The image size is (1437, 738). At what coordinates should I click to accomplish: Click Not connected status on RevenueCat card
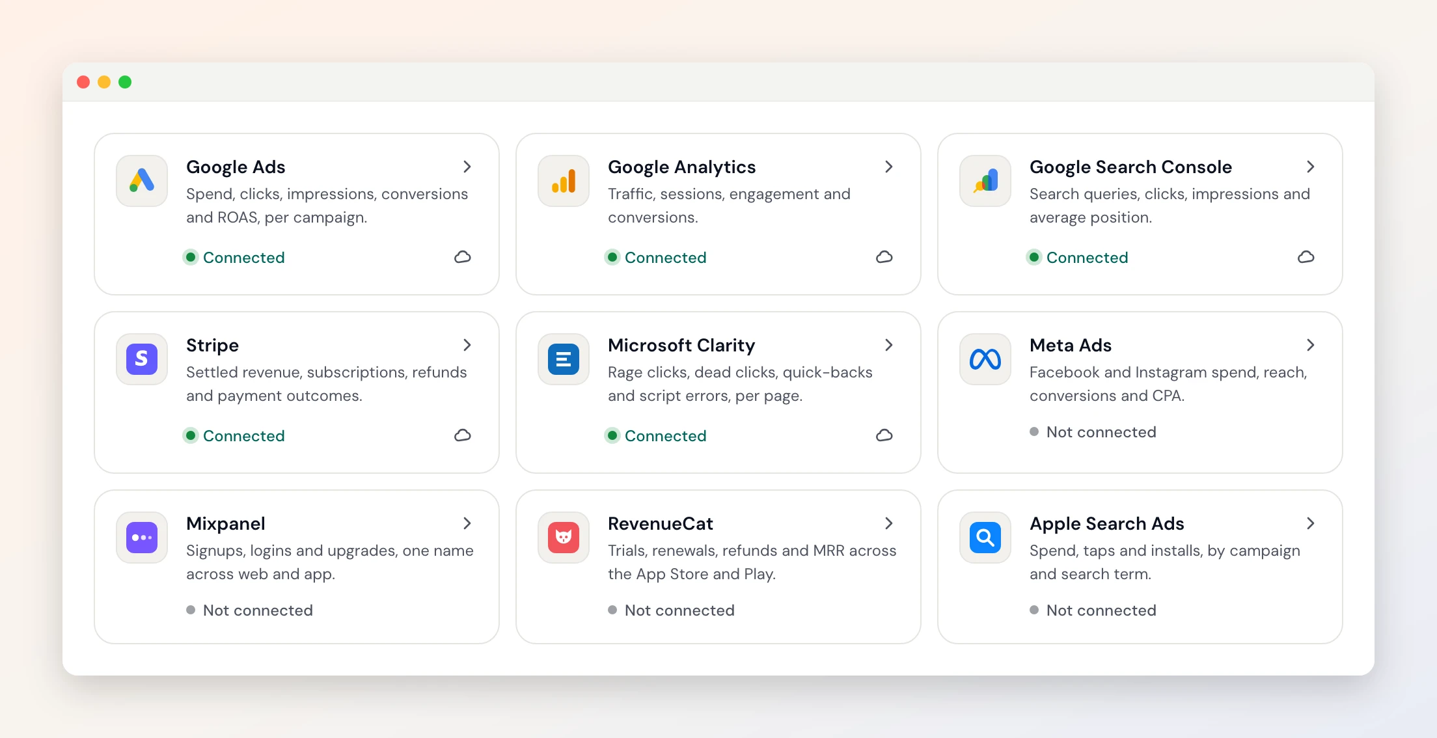(671, 610)
